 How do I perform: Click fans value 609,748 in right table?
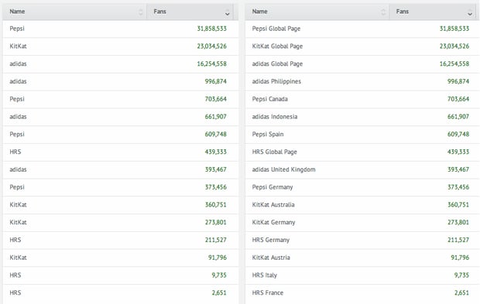coord(458,135)
